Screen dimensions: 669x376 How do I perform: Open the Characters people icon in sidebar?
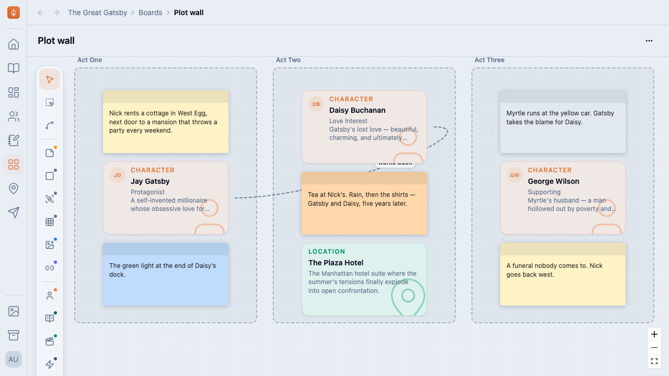14,116
